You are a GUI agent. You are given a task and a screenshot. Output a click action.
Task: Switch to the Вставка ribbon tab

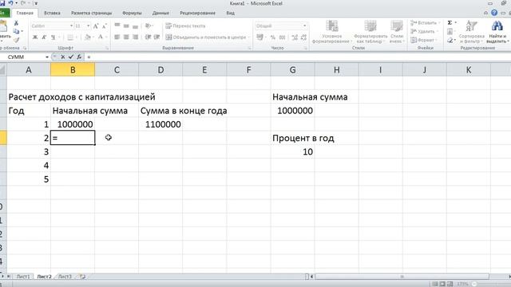52,13
